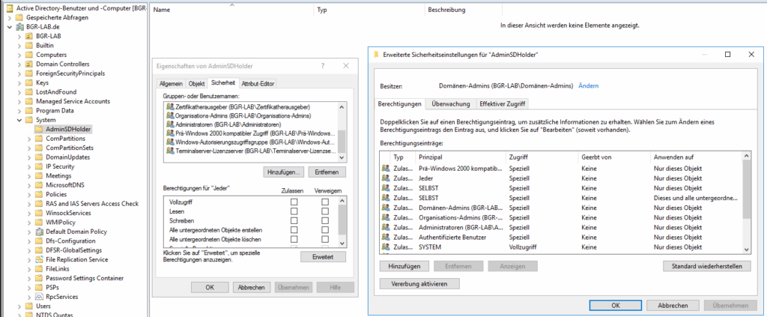The width and height of the screenshot is (767, 317).
Task: Expand the Policies folder node
Action: coord(29,194)
